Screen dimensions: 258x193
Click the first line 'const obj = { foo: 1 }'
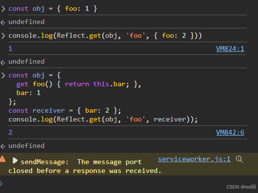(53, 8)
